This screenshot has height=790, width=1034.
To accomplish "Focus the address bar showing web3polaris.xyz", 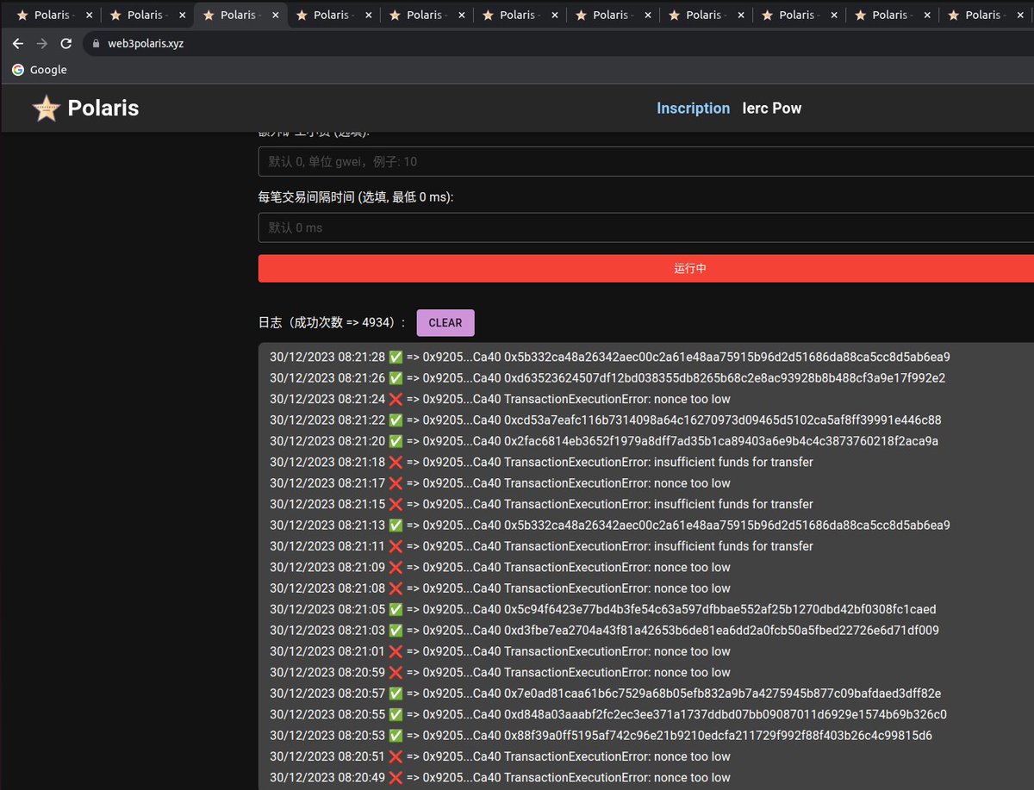I will point(560,44).
